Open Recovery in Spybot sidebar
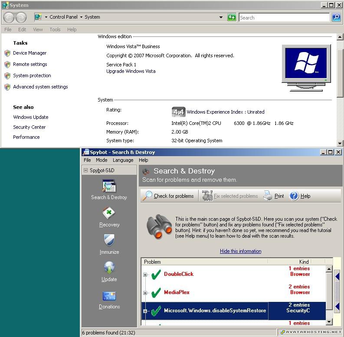 [109, 217]
